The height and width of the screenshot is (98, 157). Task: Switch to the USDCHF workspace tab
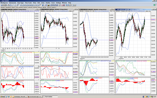point(40,7)
